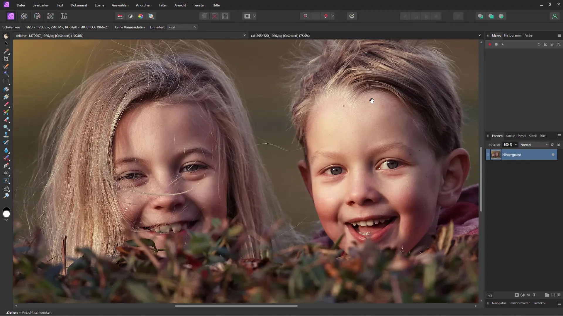Image resolution: width=563 pixels, height=316 pixels.
Task: Apply Auto Levels
Action: [x=120, y=16]
